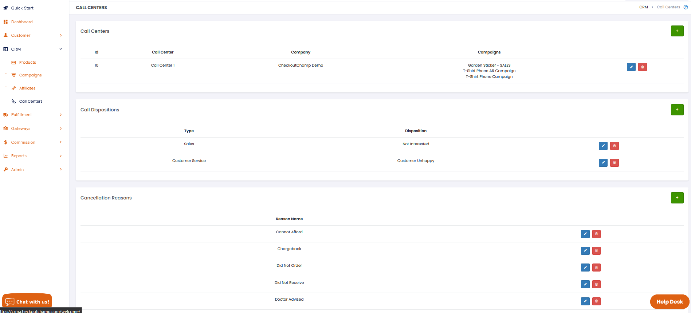This screenshot has height=313, width=691.
Task: Delete the Chargeback cancellation reason
Action: (x=596, y=251)
